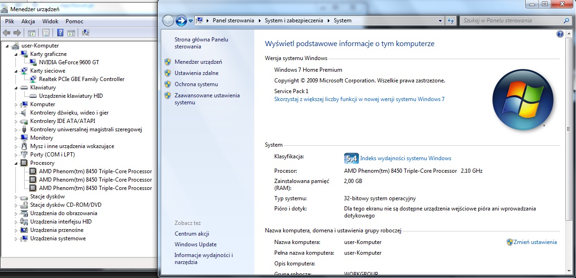
Task: Expand the Komputer category
Action: point(16,104)
